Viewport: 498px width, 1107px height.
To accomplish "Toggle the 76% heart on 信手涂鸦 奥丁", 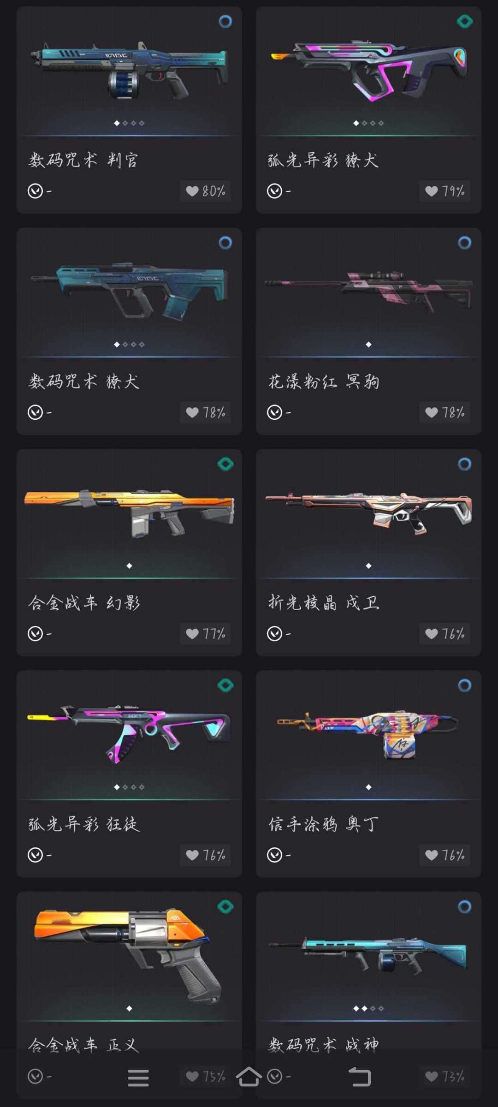I will [x=445, y=855].
